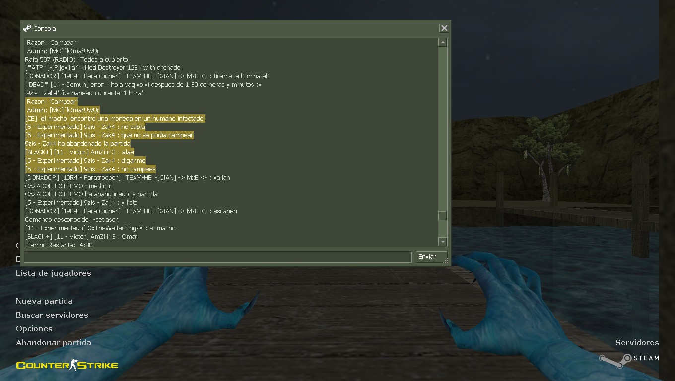Image resolution: width=675 pixels, height=381 pixels.
Task: Click line about killed Destroyer 1234 with grenade
Action: [103, 68]
